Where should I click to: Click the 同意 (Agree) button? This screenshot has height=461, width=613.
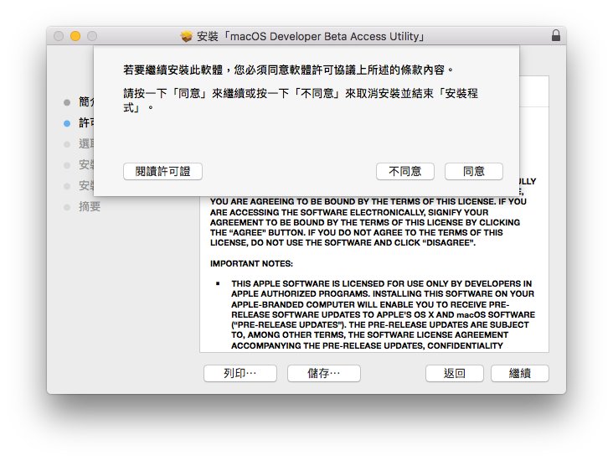pyautogui.click(x=473, y=171)
